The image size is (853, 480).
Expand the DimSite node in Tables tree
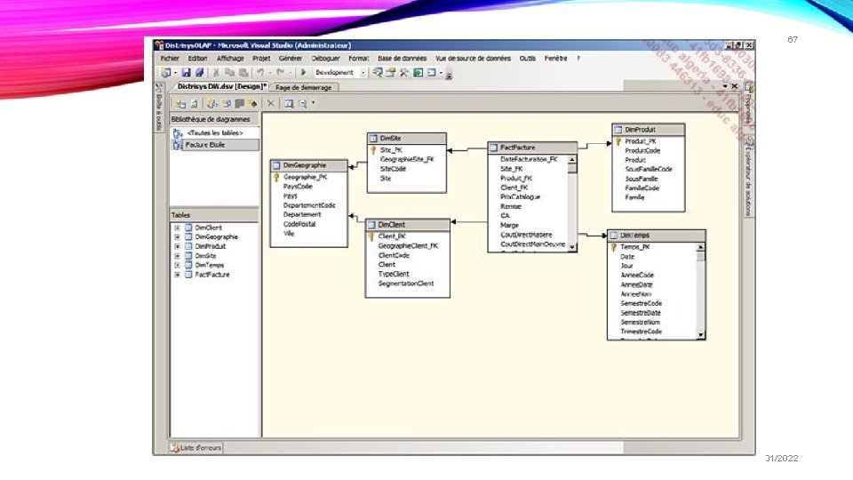178,256
